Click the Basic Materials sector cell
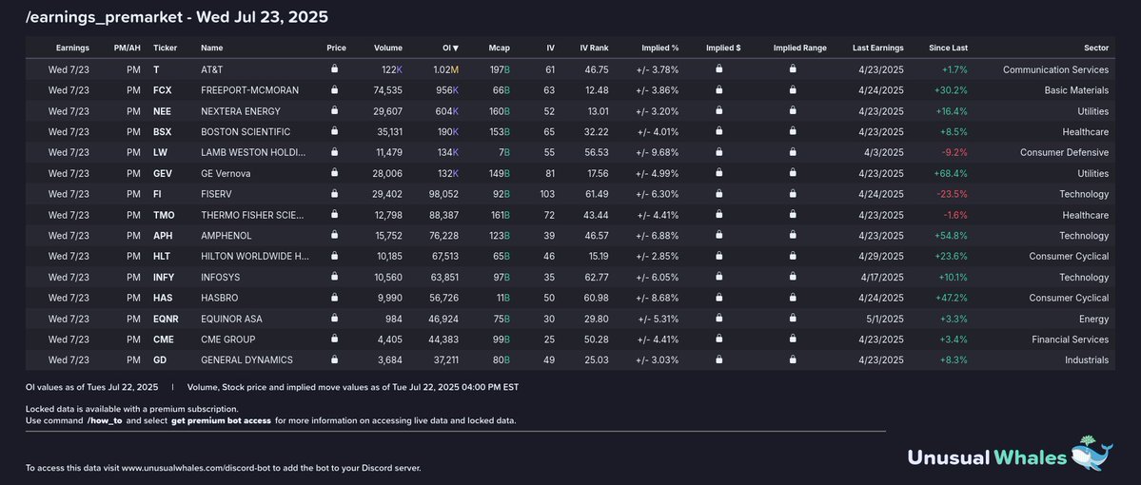 [x=1076, y=90]
